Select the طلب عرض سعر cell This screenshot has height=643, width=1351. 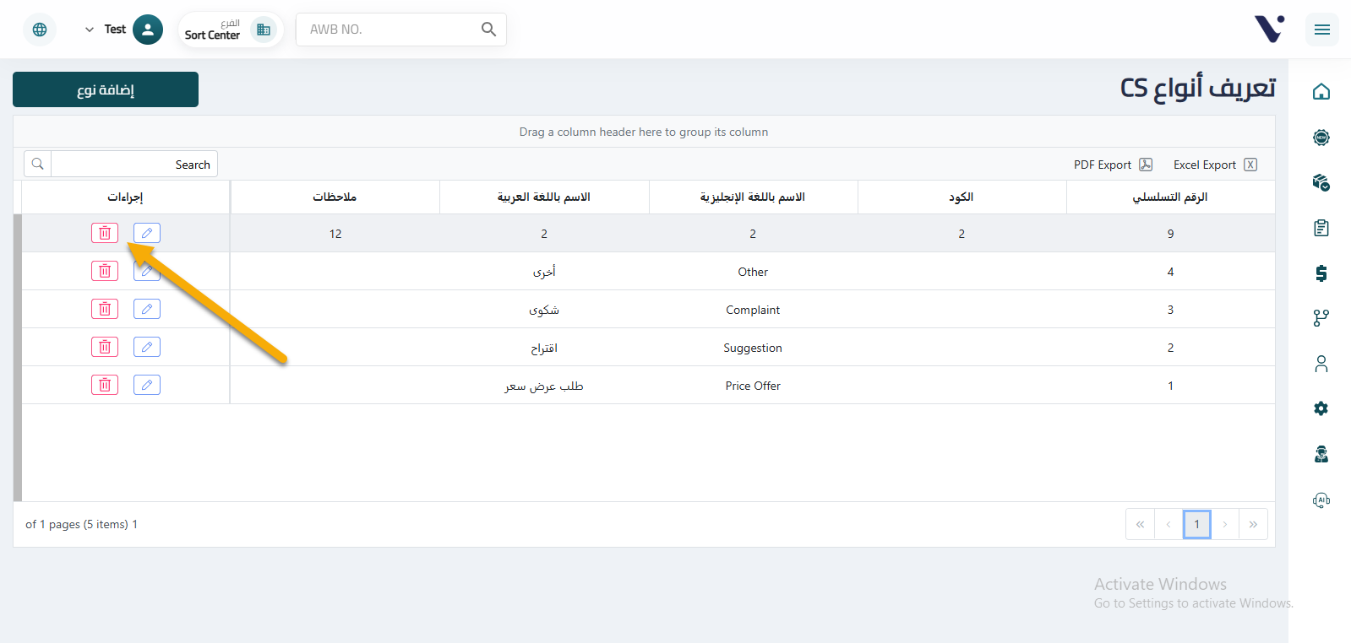(544, 386)
